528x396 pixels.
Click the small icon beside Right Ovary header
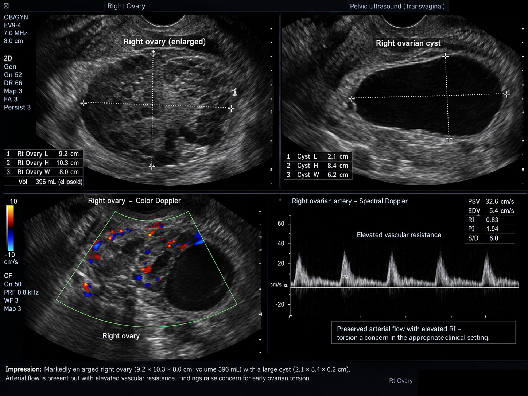pos(6,6)
